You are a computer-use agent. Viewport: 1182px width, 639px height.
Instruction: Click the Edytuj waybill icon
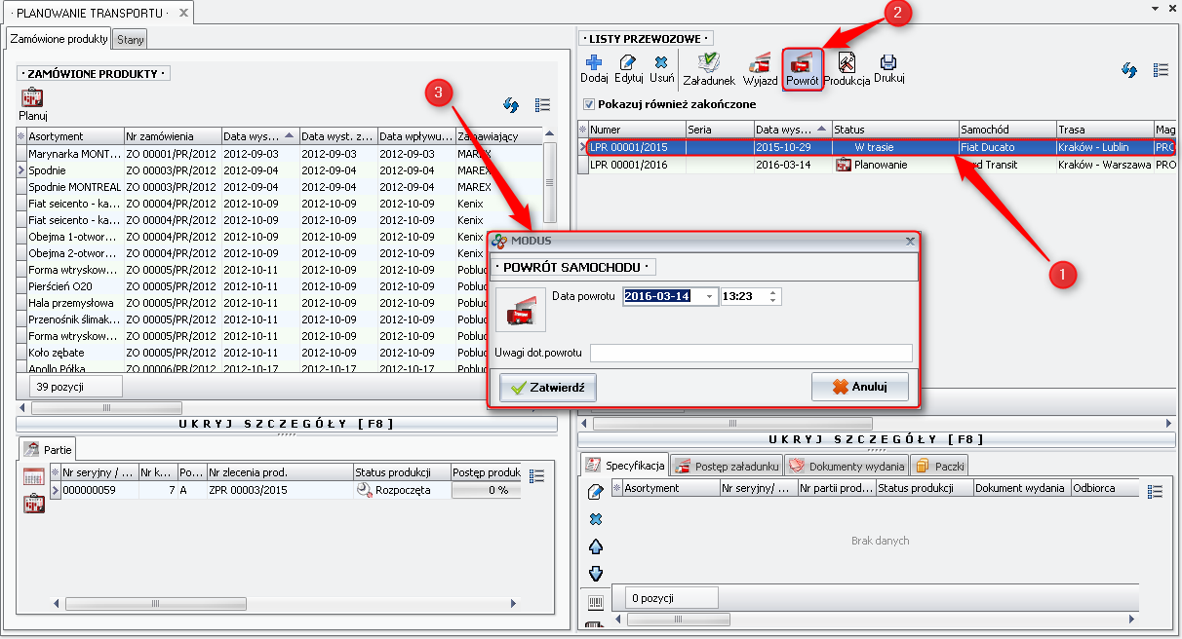628,63
